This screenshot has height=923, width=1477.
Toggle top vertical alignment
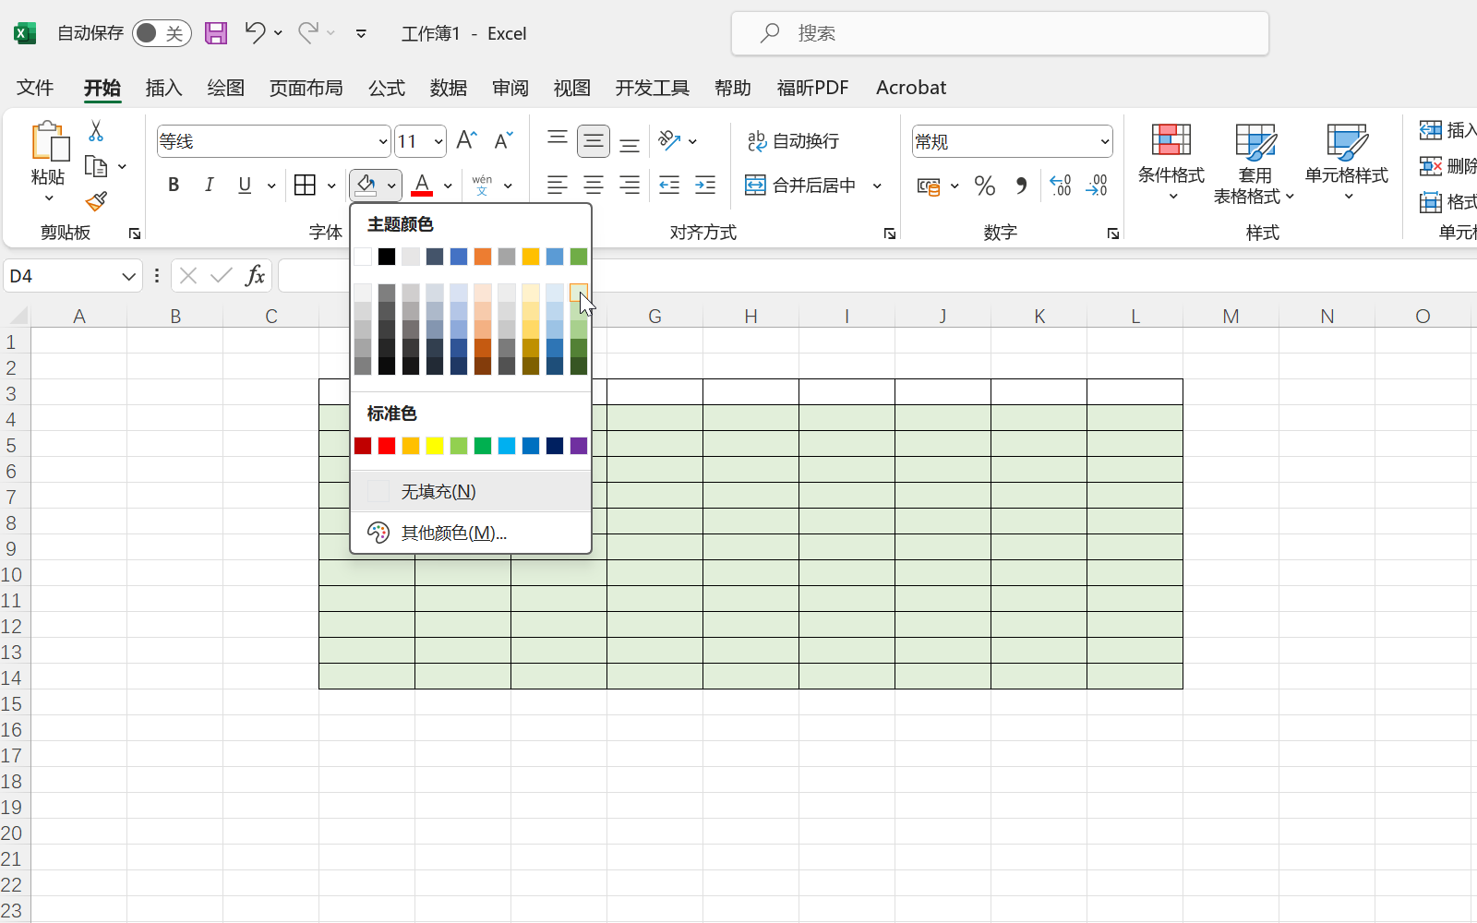pyautogui.click(x=558, y=140)
